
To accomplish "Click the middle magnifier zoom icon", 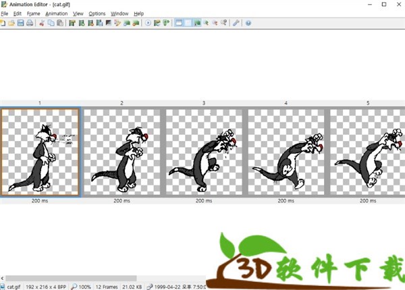I will 215,23.
